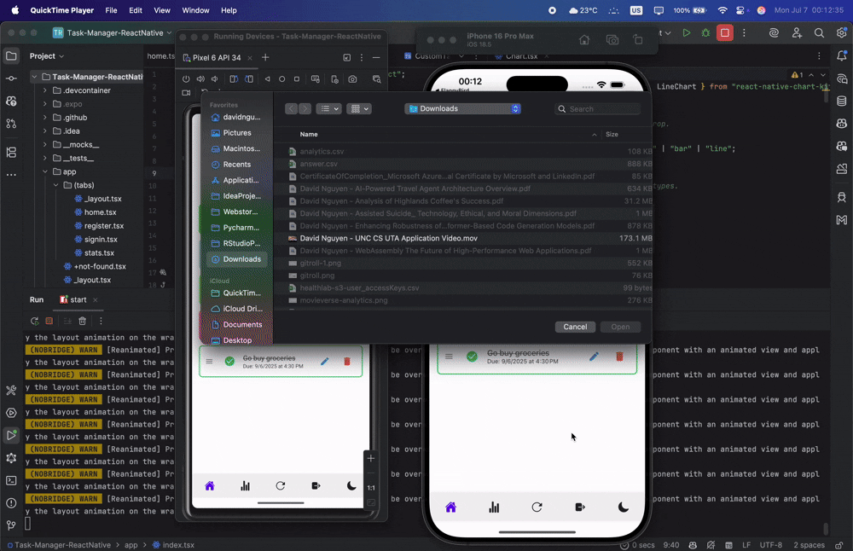Click the green Run button in IDE toolbar
Image resolution: width=853 pixels, height=551 pixels.
click(x=687, y=33)
